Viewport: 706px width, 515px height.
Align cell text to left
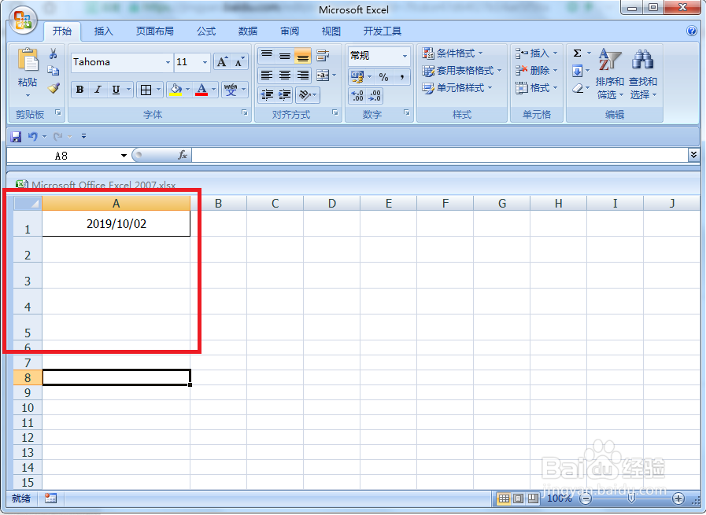pyautogui.click(x=267, y=75)
